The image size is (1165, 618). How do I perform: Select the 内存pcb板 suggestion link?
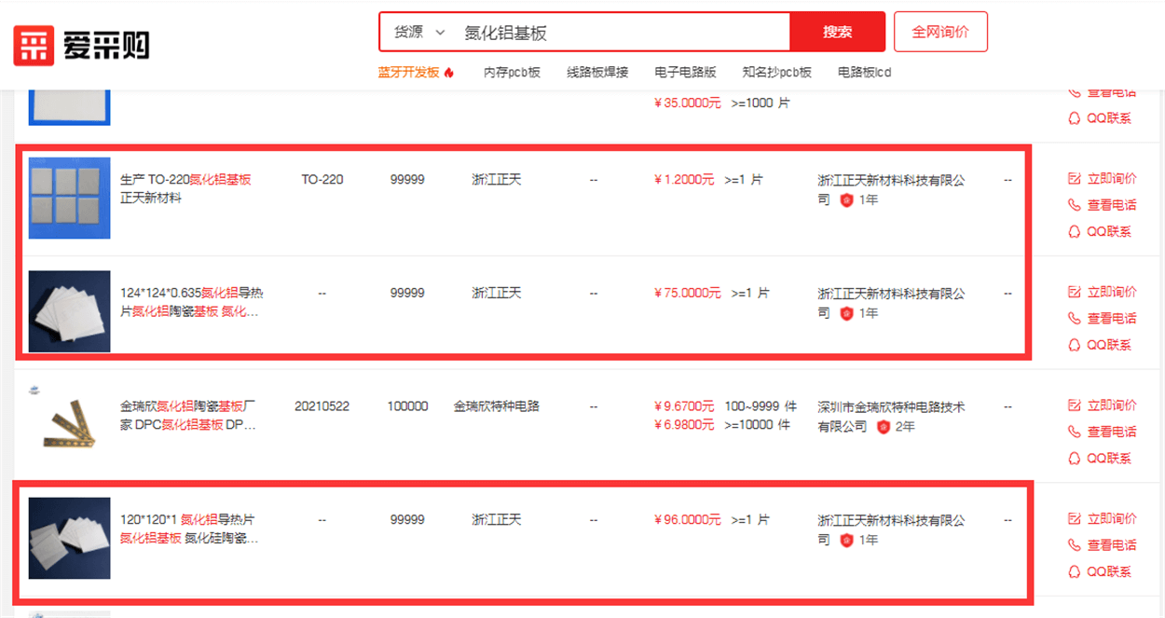tap(512, 73)
